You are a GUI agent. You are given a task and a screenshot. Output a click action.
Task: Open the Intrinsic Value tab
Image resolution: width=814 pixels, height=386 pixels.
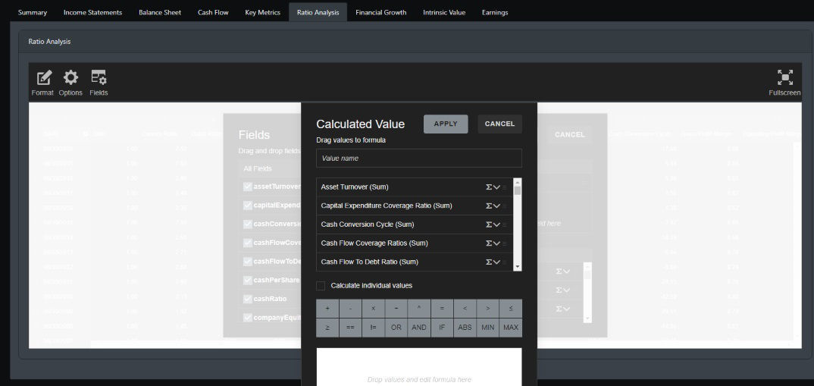tap(444, 12)
